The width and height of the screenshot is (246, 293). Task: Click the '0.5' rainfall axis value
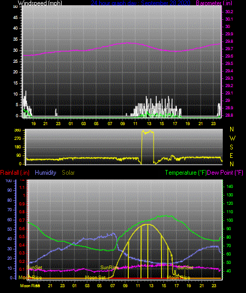coord(22,237)
